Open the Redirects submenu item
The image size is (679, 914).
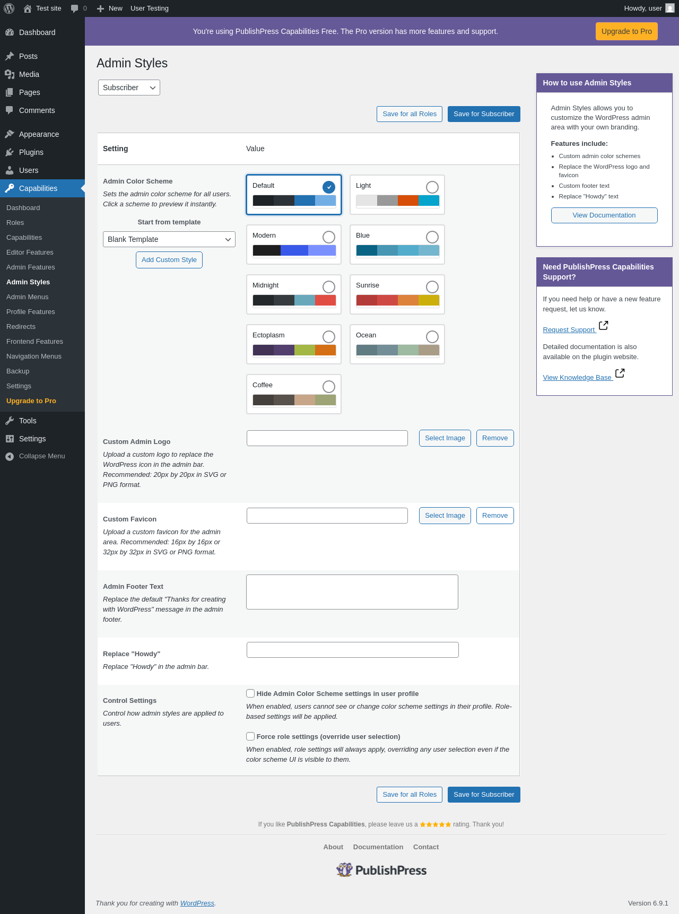21,327
